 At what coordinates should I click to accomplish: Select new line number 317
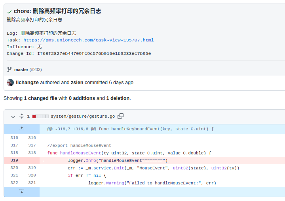[32, 145]
